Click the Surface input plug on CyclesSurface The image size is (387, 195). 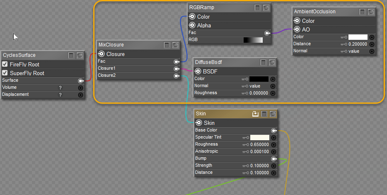(x=80, y=80)
